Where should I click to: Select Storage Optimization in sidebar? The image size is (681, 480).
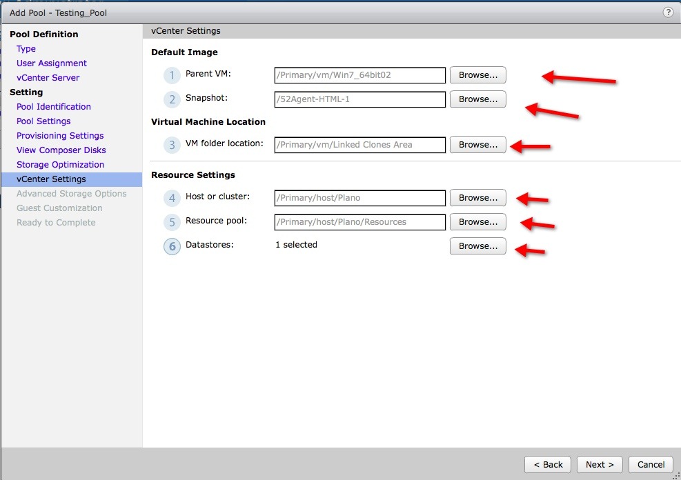(x=60, y=165)
